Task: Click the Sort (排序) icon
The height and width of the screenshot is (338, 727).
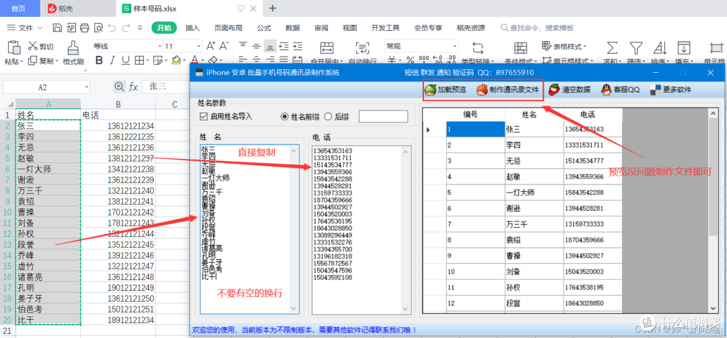Action: (x=659, y=48)
